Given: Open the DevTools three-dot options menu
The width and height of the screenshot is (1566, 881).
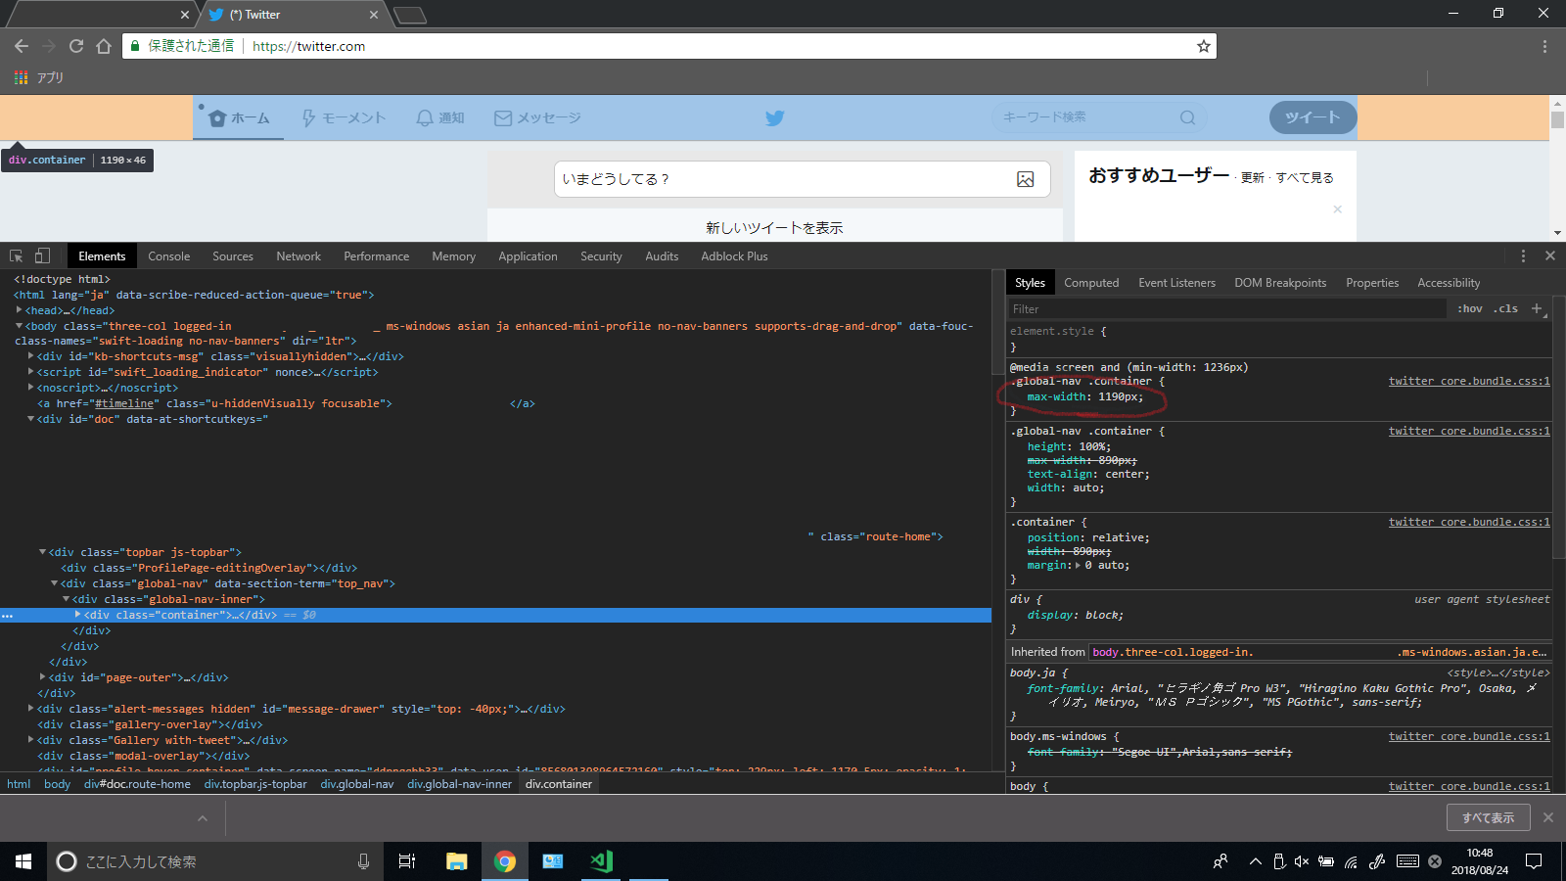Looking at the screenshot, I should point(1524,255).
